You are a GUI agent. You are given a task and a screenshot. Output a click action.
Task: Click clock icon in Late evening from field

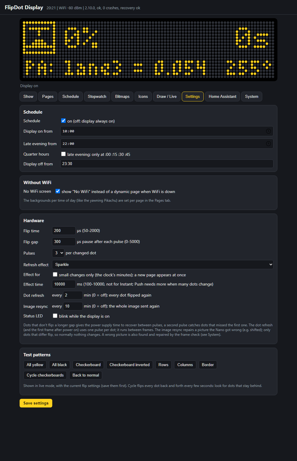pos(268,144)
